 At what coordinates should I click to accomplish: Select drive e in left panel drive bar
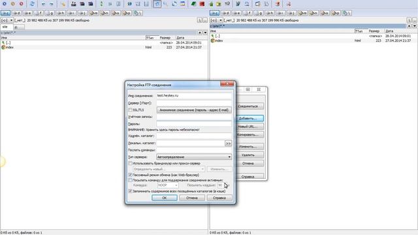pyautogui.click(x=27, y=13)
